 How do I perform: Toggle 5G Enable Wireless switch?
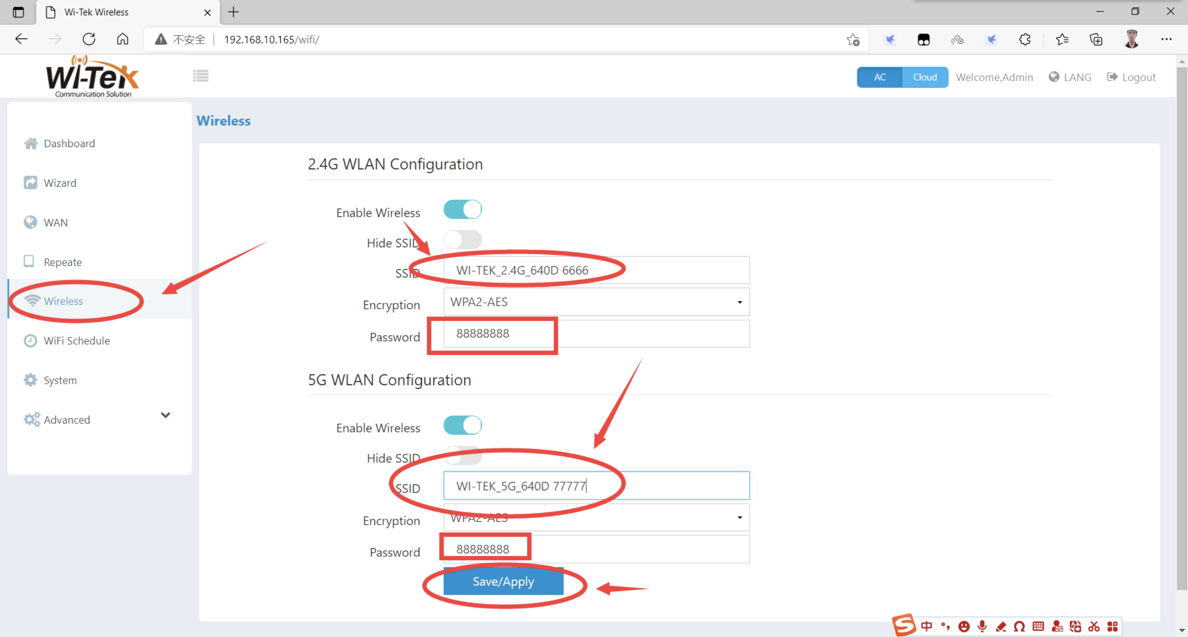[462, 425]
